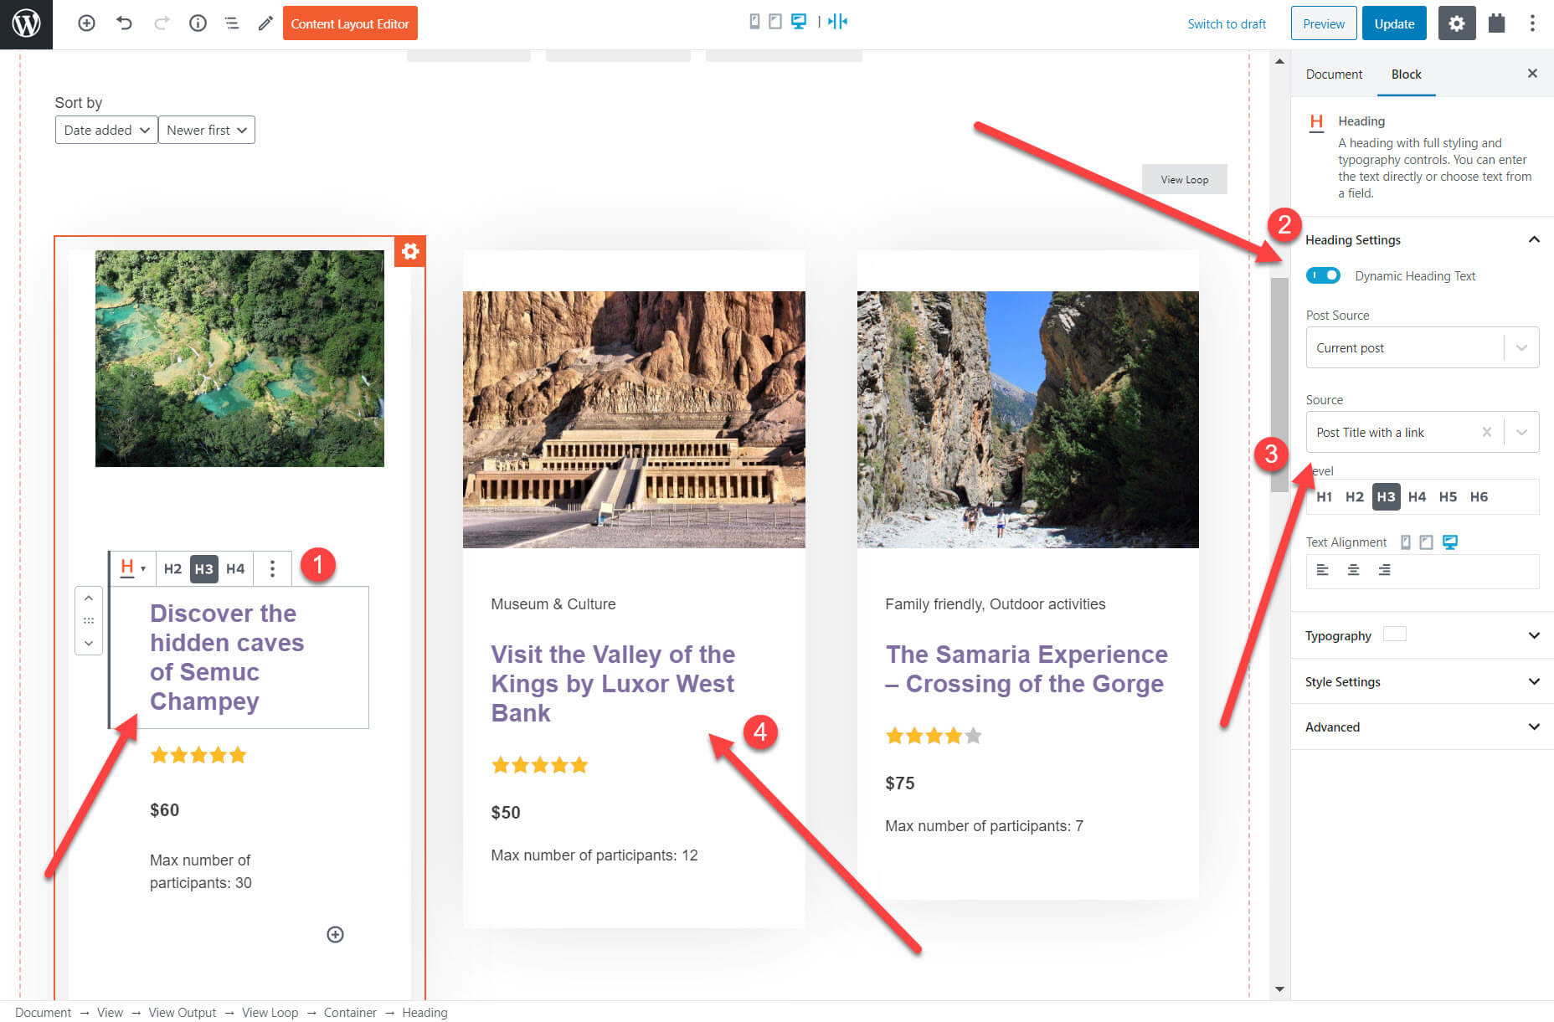This screenshot has height=1022, width=1554.
Task: Click the Typography color swatch
Action: 1395,634
